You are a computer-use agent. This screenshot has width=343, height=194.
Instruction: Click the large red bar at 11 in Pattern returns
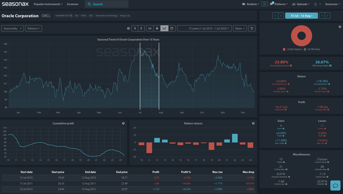click(149, 148)
